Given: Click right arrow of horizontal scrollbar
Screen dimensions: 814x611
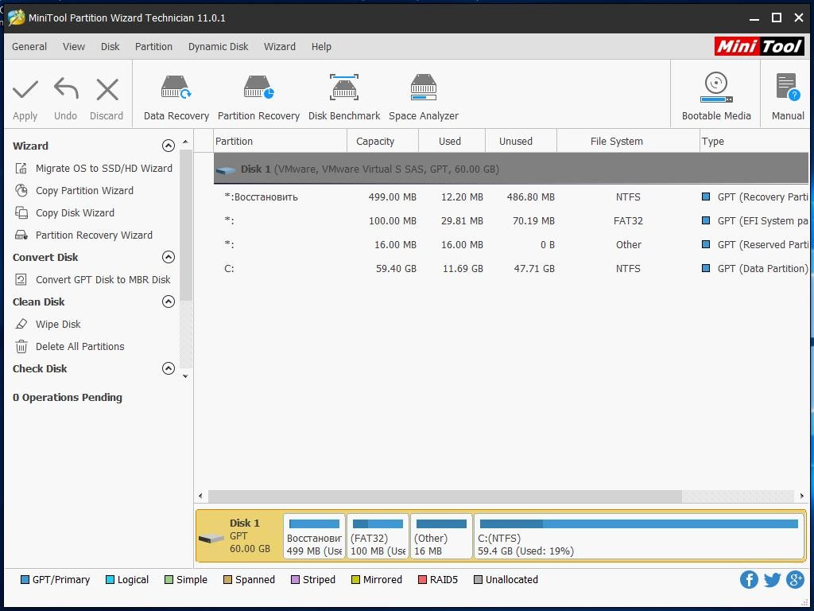Looking at the screenshot, I should coord(802,496).
